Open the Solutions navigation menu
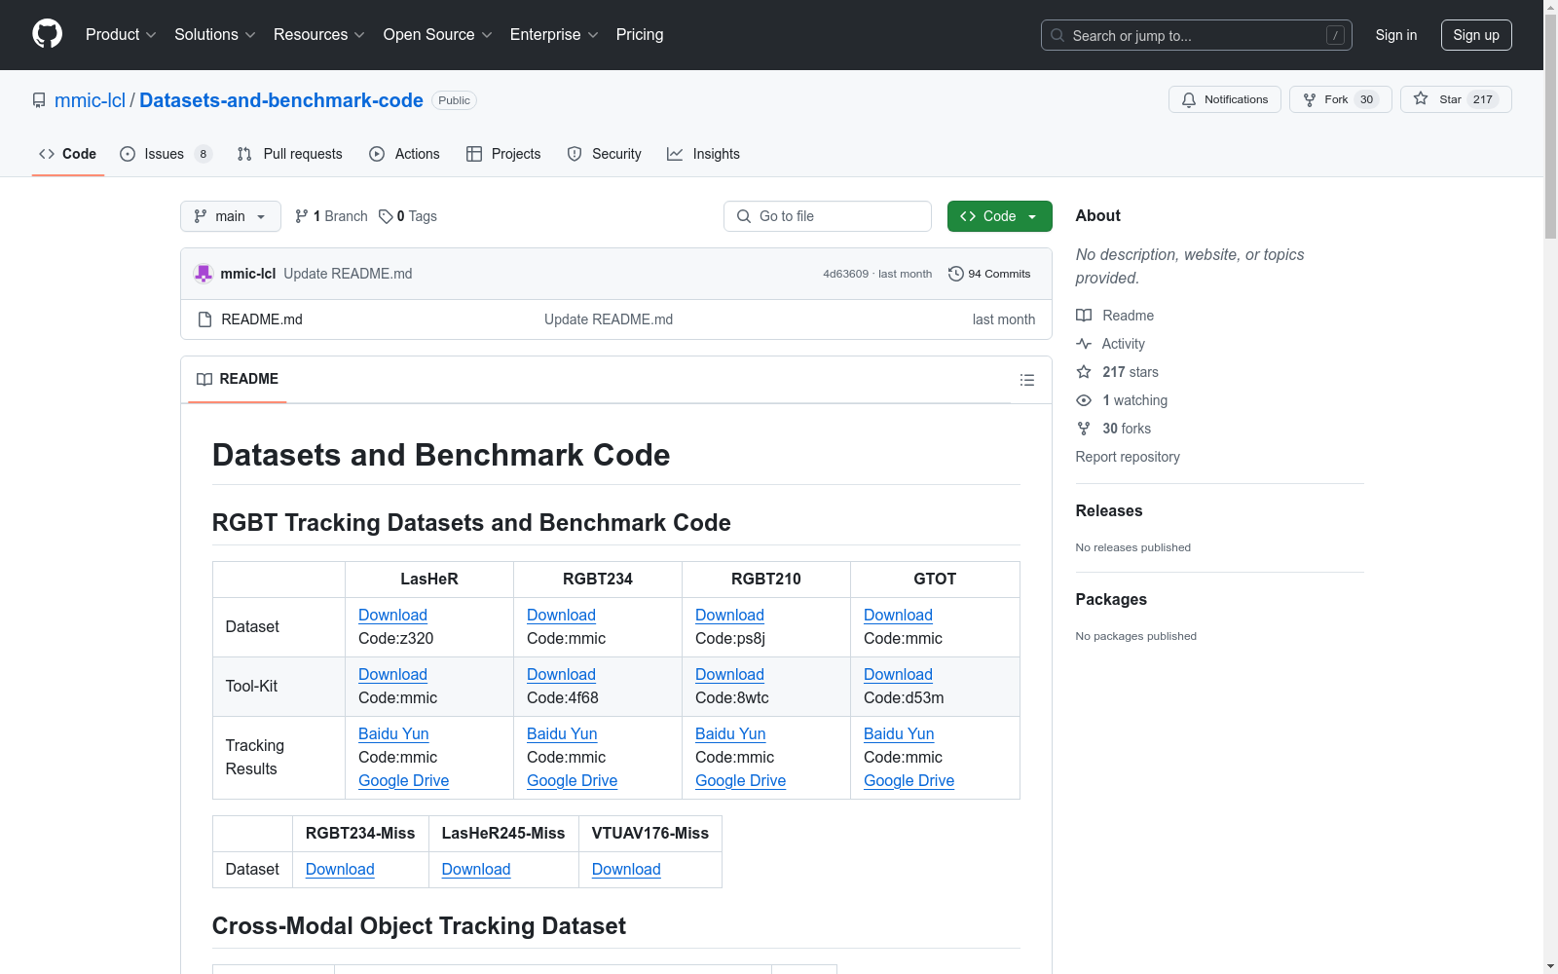Image resolution: width=1558 pixels, height=974 pixels. (x=214, y=35)
